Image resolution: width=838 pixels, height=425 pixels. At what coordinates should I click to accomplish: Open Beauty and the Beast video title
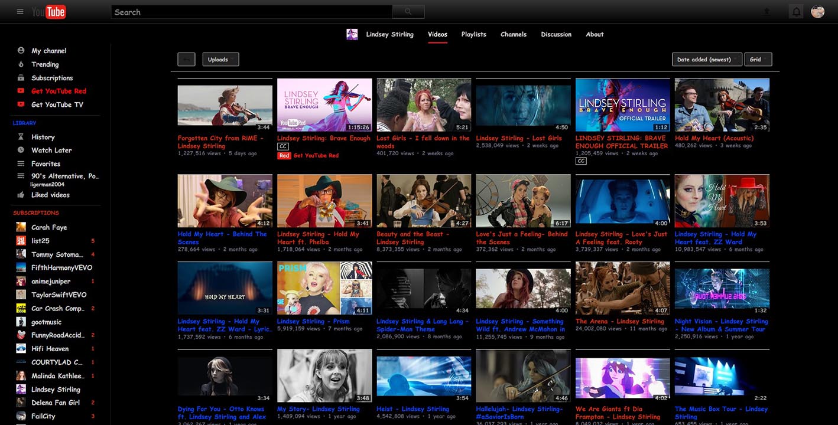[413, 238]
